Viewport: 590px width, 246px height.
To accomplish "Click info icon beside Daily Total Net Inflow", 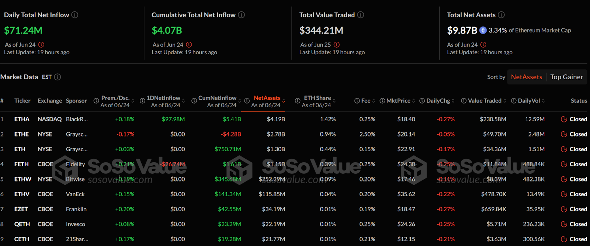I will pos(75,15).
